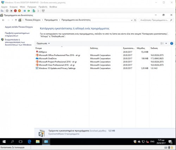Open taskbar search magnifier
176x150 pixels.
point(12,142)
